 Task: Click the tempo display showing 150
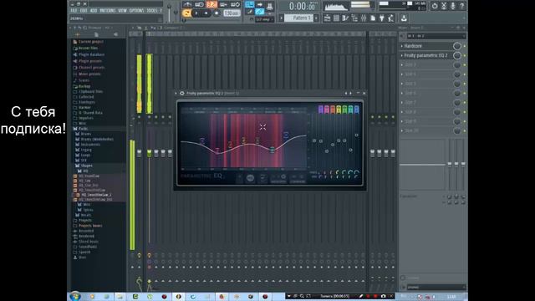pyautogui.click(x=232, y=13)
